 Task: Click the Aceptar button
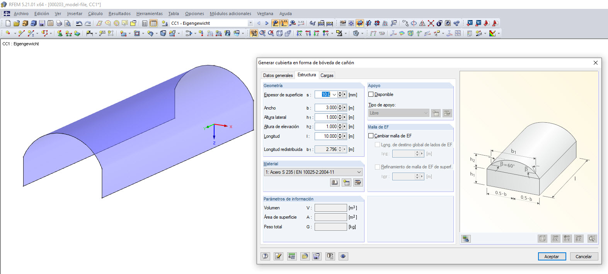click(552, 257)
